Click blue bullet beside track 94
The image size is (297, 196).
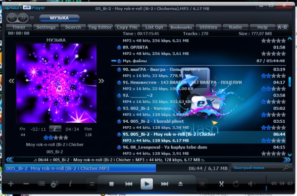click(x=119, y=121)
